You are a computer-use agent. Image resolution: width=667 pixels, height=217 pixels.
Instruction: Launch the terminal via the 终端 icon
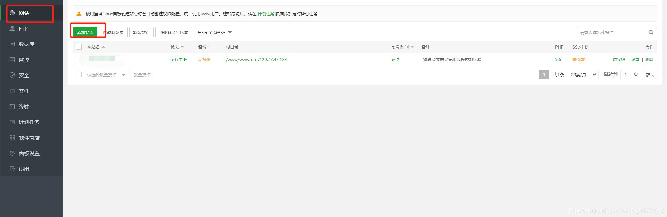click(x=12, y=106)
